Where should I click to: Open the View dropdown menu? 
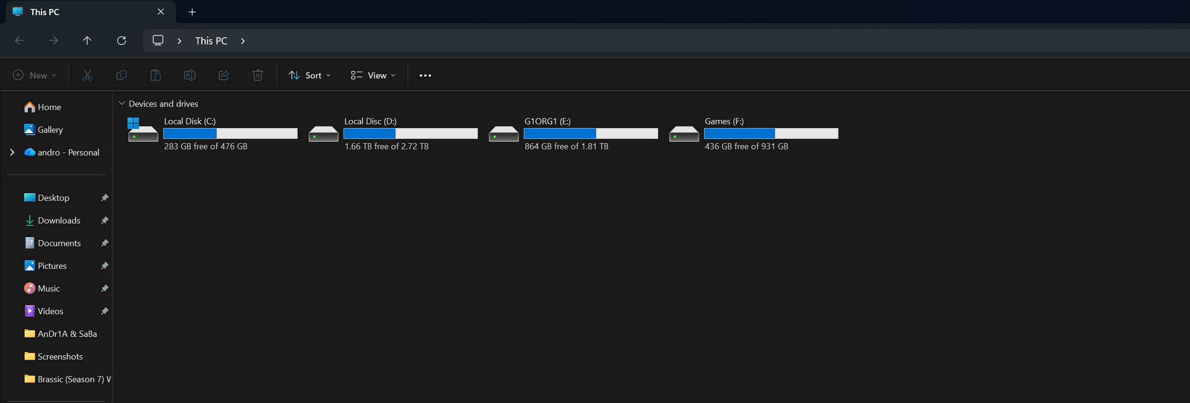tap(373, 75)
